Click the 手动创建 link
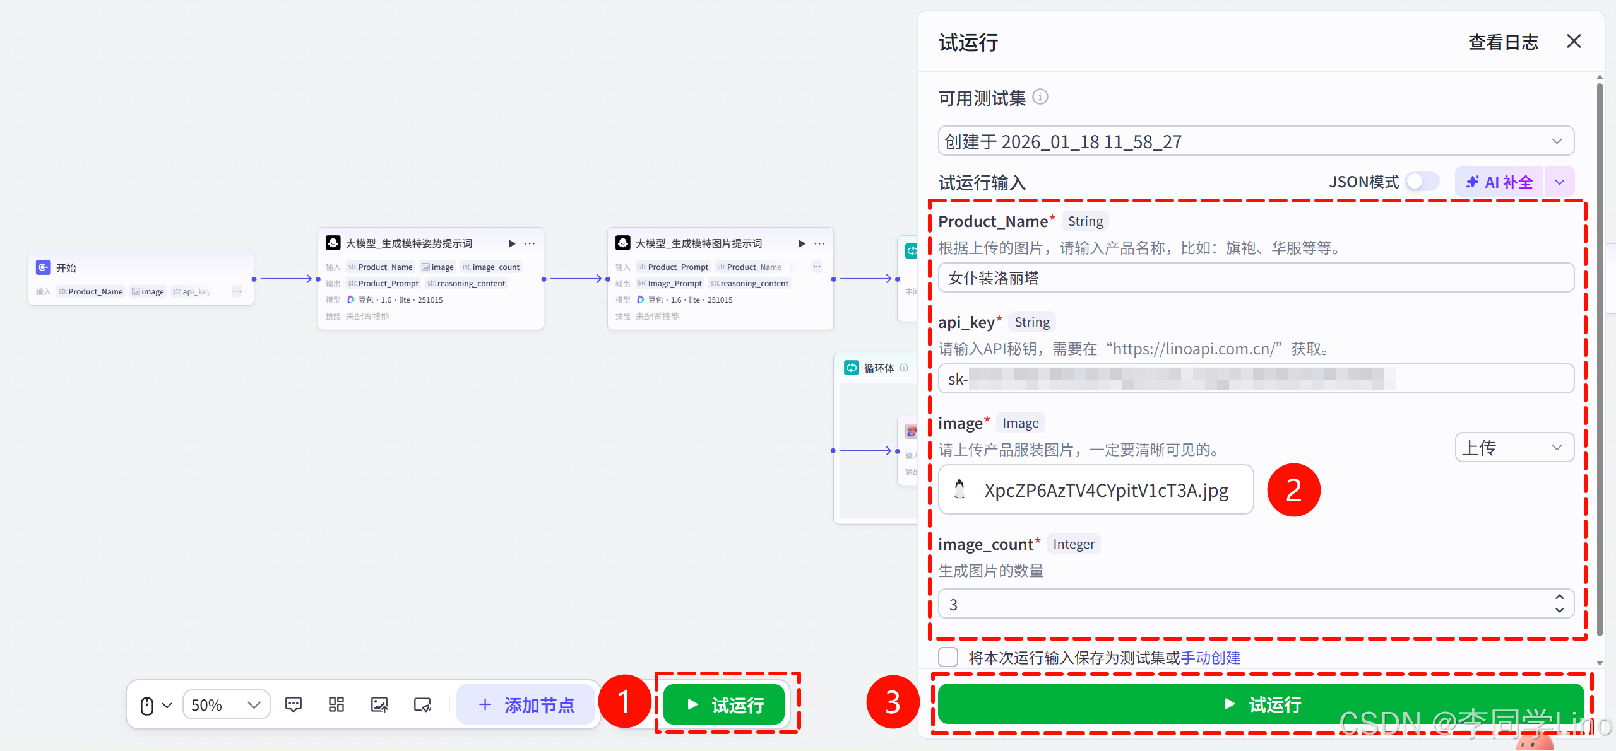This screenshot has width=1616, height=751. (x=1210, y=658)
